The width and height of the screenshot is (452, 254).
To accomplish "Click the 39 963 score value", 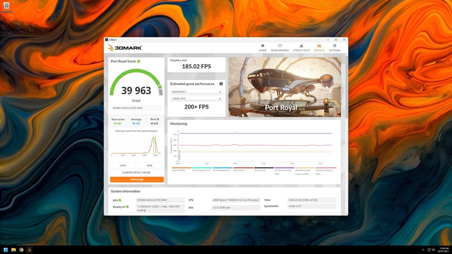I will point(136,90).
